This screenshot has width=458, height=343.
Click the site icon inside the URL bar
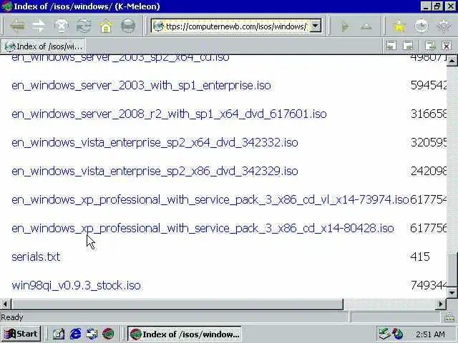coord(158,26)
